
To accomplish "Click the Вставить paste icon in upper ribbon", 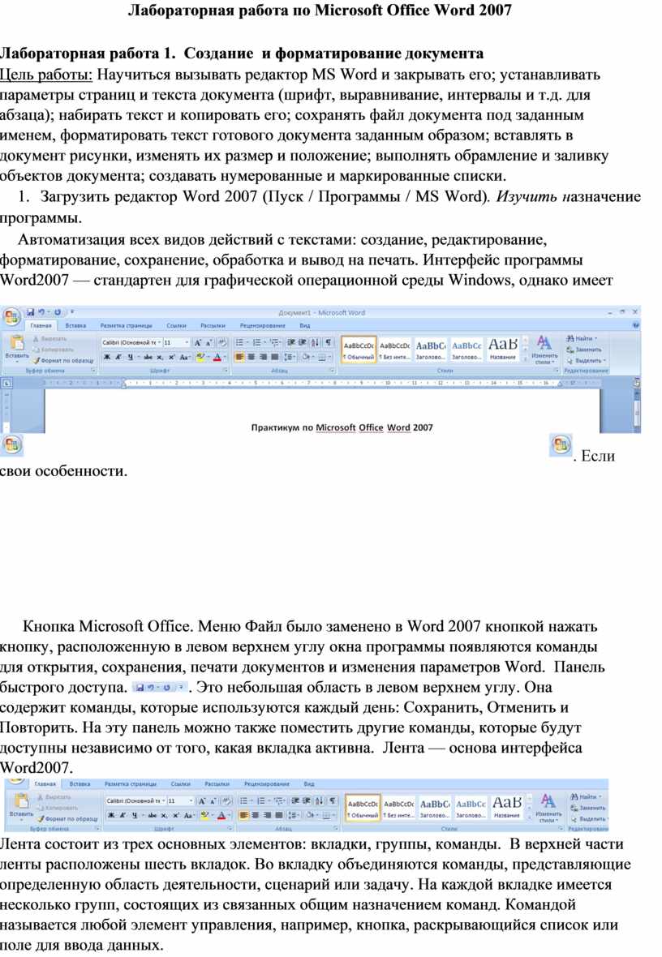I will coord(17,341).
